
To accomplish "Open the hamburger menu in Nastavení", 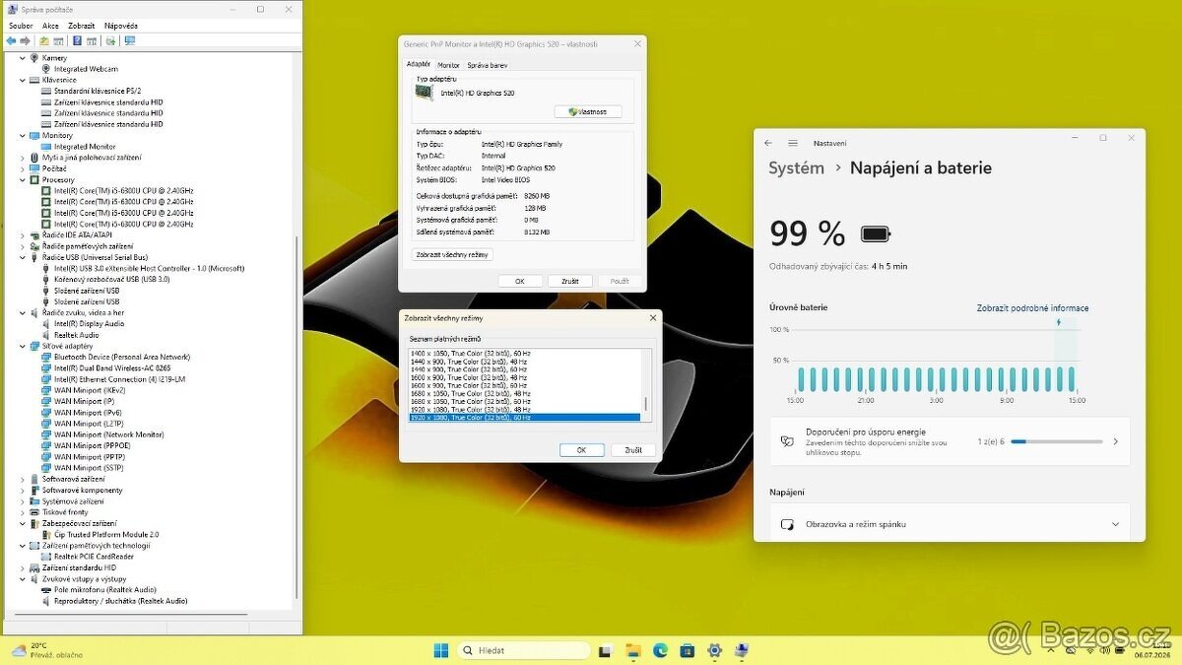I will pos(792,143).
